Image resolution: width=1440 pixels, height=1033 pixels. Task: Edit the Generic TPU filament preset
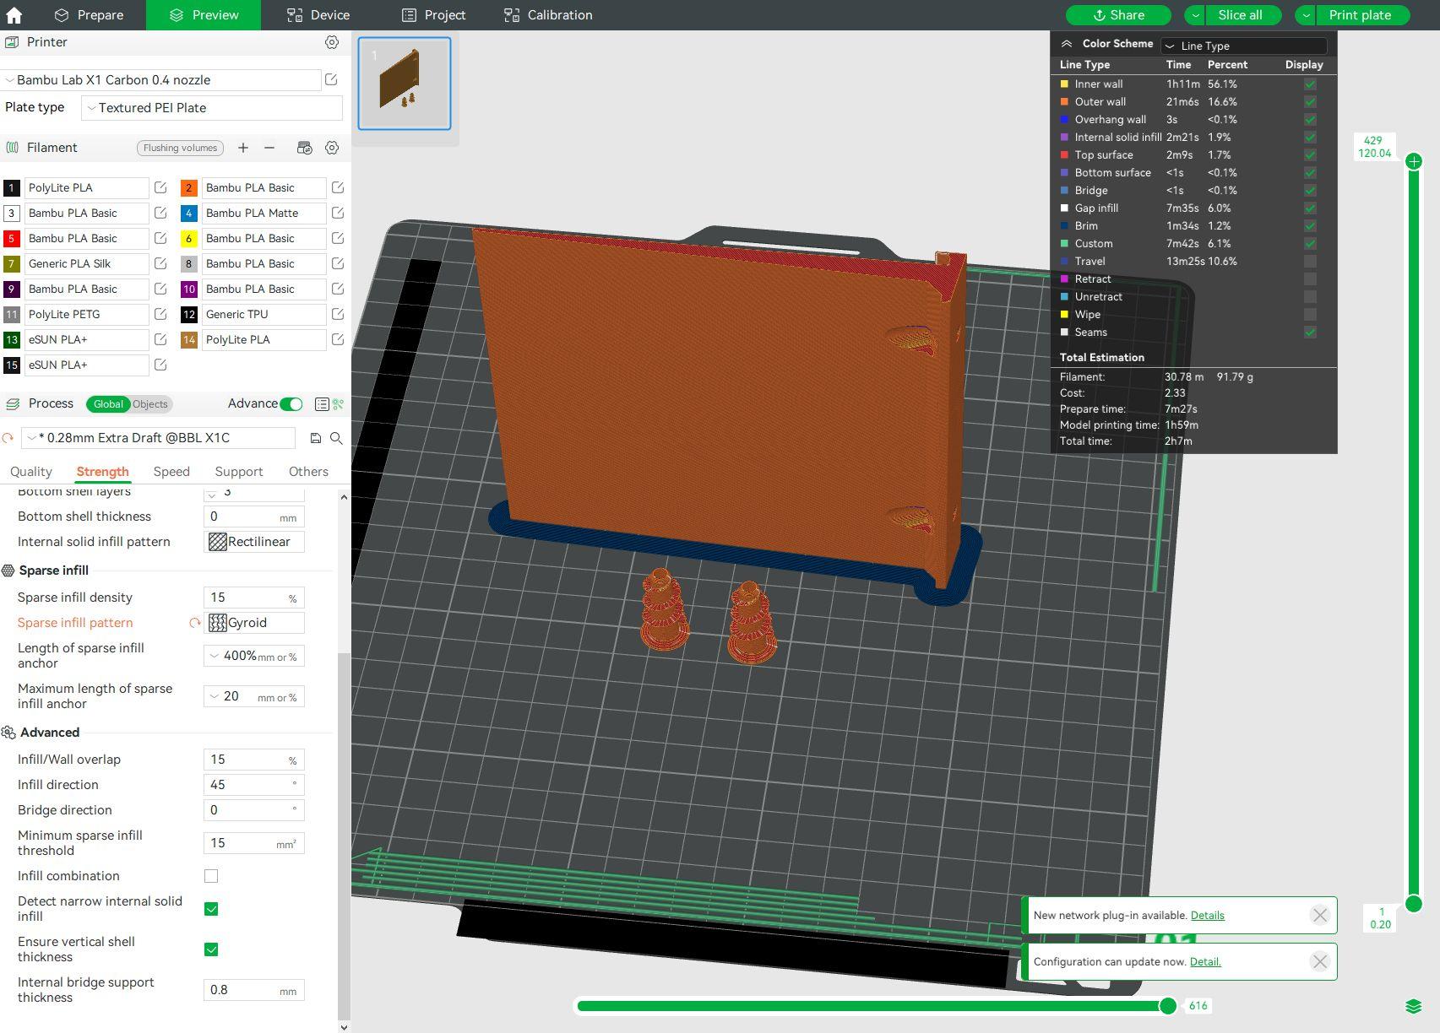[x=336, y=314]
